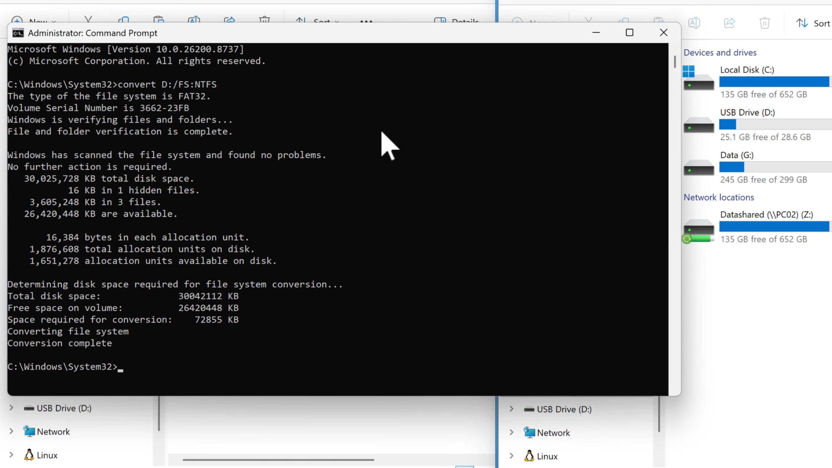The height and width of the screenshot is (468, 832).
Task: Click the 'Administrator: Command Prompt' title text
Action: tap(92, 33)
